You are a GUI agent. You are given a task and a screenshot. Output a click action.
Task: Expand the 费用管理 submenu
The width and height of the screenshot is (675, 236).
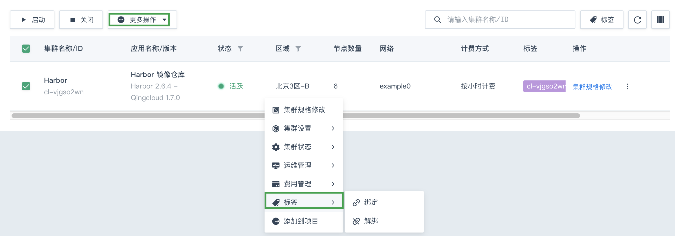click(x=304, y=184)
